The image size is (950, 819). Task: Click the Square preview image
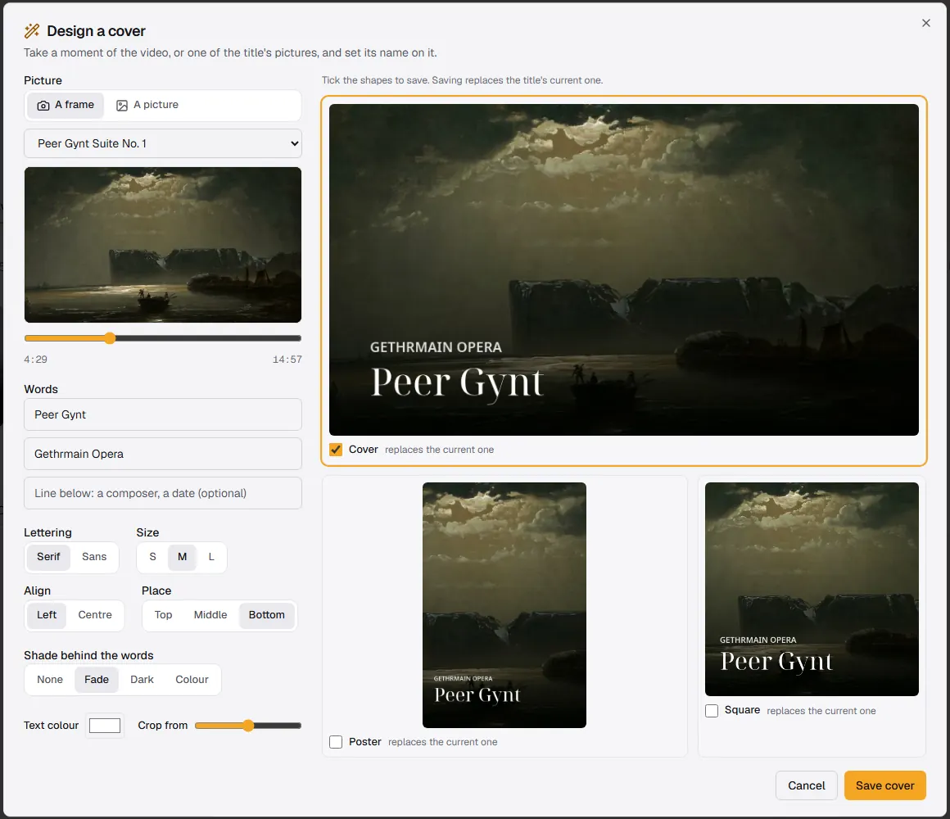pyautogui.click(x=812, y=589)
